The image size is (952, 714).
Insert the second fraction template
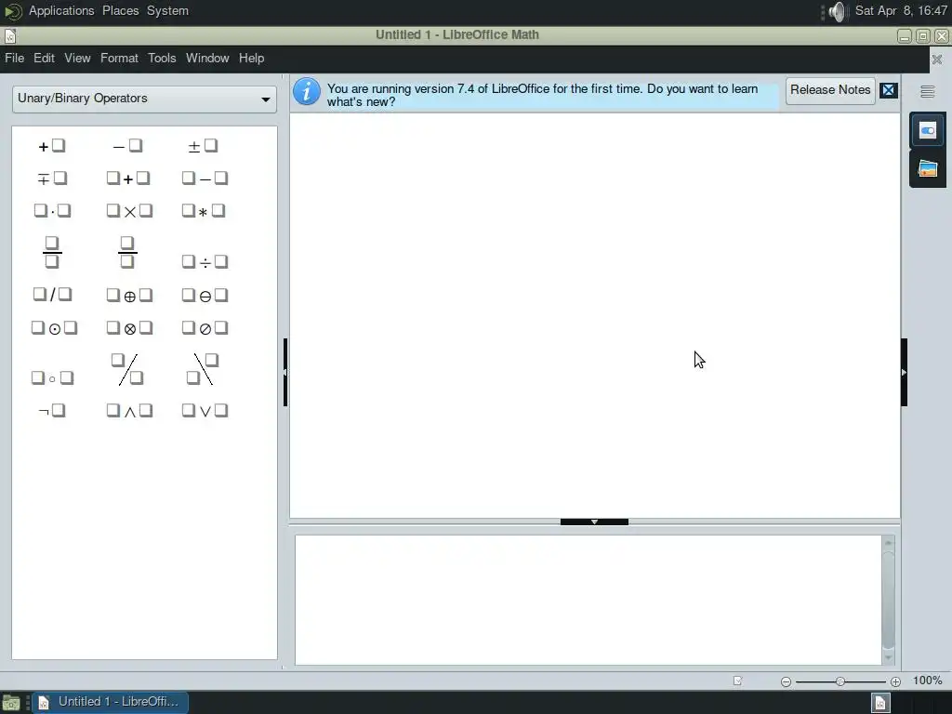tap(127, 252)
